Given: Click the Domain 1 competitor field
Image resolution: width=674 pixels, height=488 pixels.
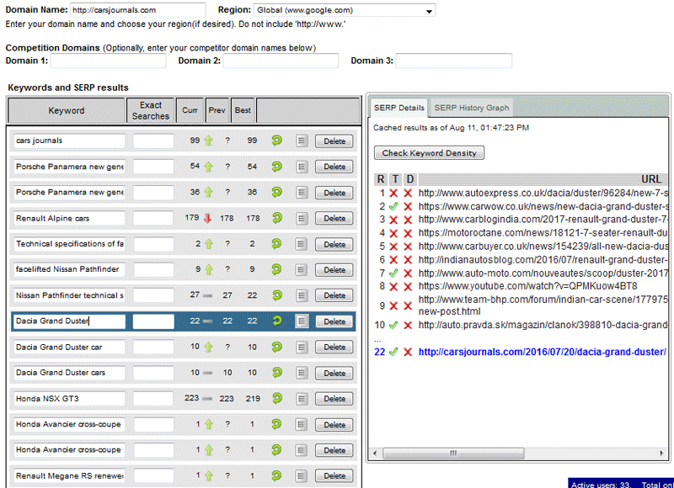Looking at the screenshot, I should [108, 61].
